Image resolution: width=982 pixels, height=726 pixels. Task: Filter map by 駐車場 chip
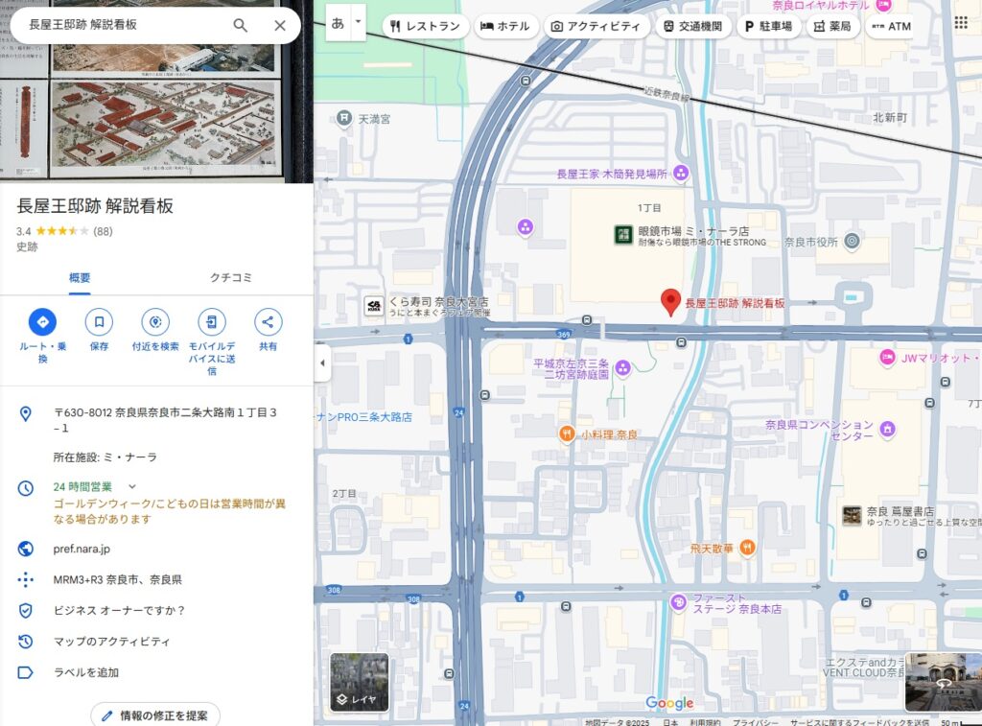click(768, 26)
